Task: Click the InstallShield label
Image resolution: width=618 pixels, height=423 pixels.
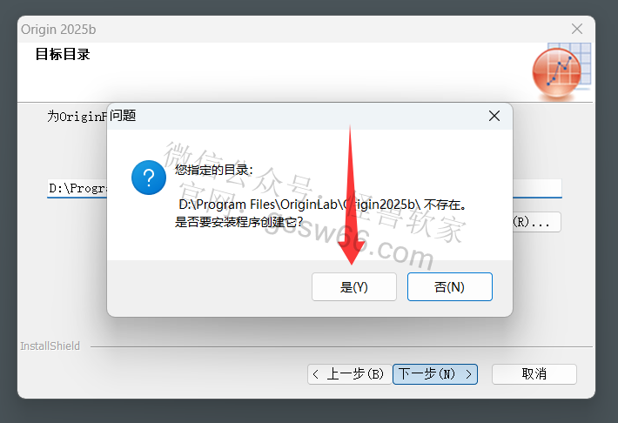Action: 50,346
